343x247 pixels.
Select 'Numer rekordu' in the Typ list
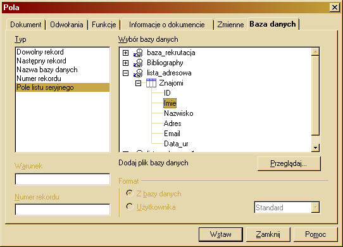63,79
